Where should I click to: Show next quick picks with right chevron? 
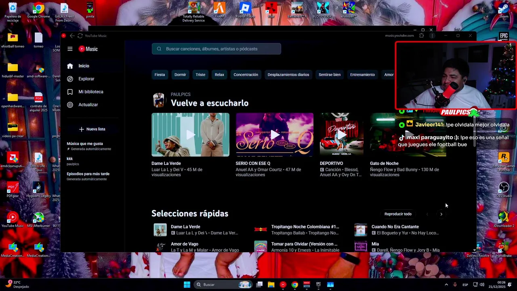[441, 214]
